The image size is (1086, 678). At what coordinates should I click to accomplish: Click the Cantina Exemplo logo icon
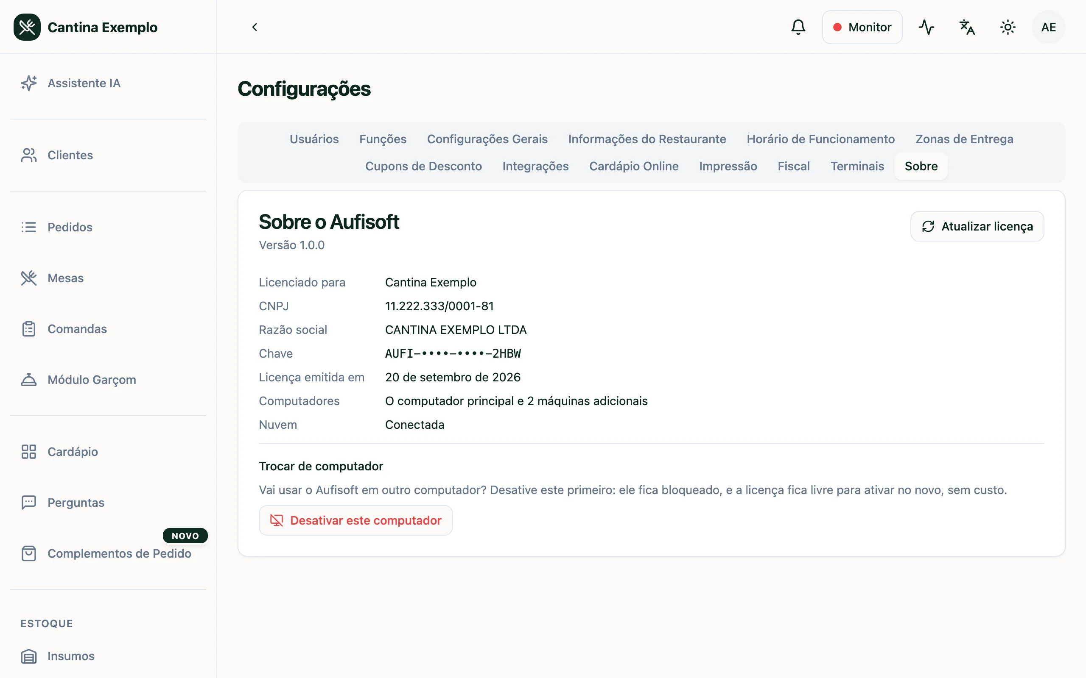pos(27,28)
